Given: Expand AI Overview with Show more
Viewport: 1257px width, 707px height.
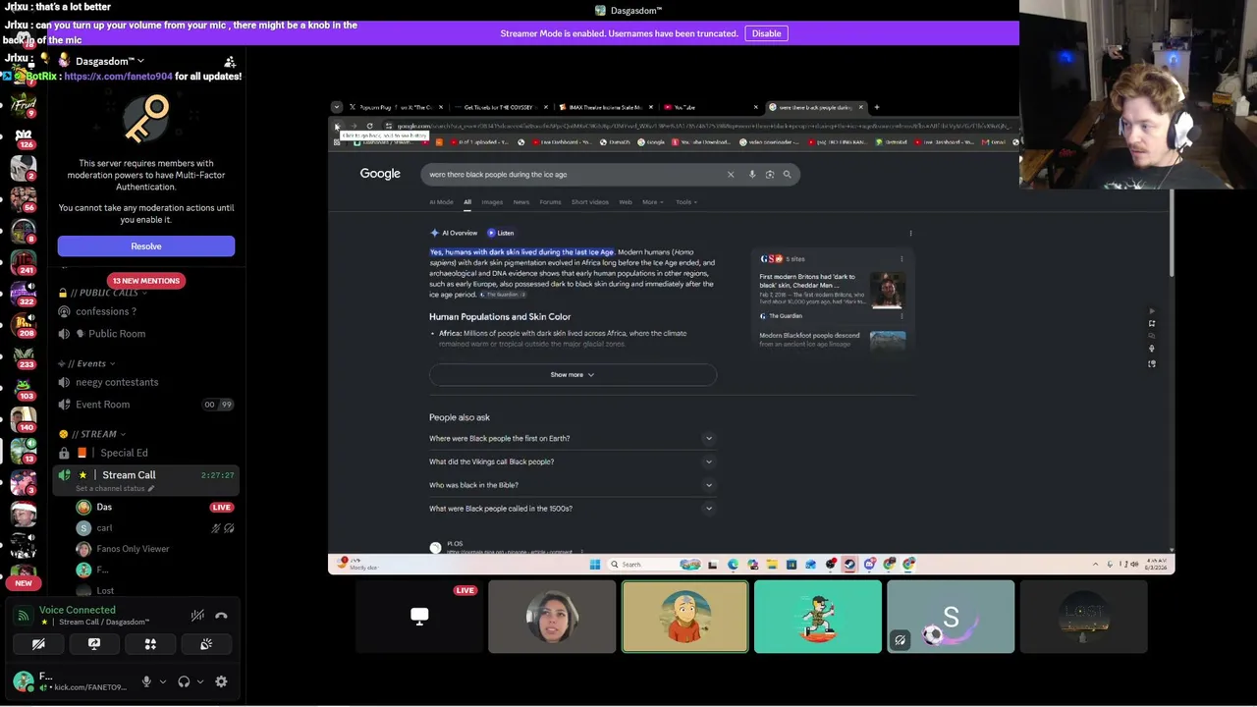Looking at the screenshot, I should (x=573, y=375).
